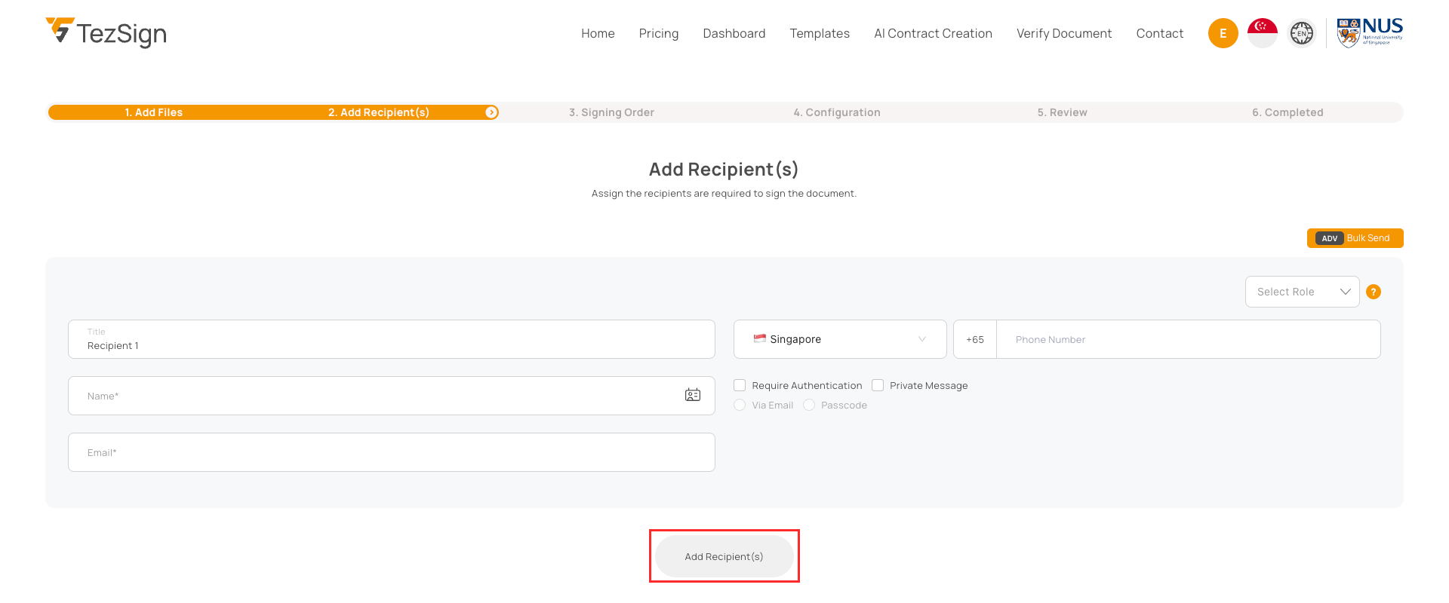This screenshot has height=603, width=1449.
Task: Click the arrow icon on progress bar
Action: [491, 112]
